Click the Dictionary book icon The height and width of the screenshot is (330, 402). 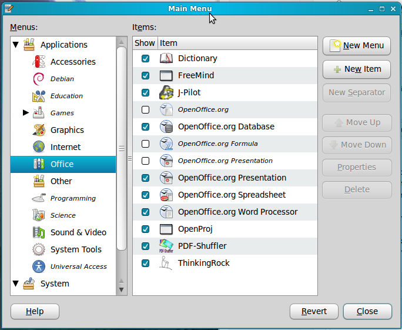tap(166, 58)
